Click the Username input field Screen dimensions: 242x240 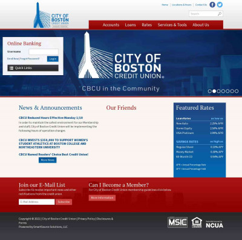tap(44, 52)
